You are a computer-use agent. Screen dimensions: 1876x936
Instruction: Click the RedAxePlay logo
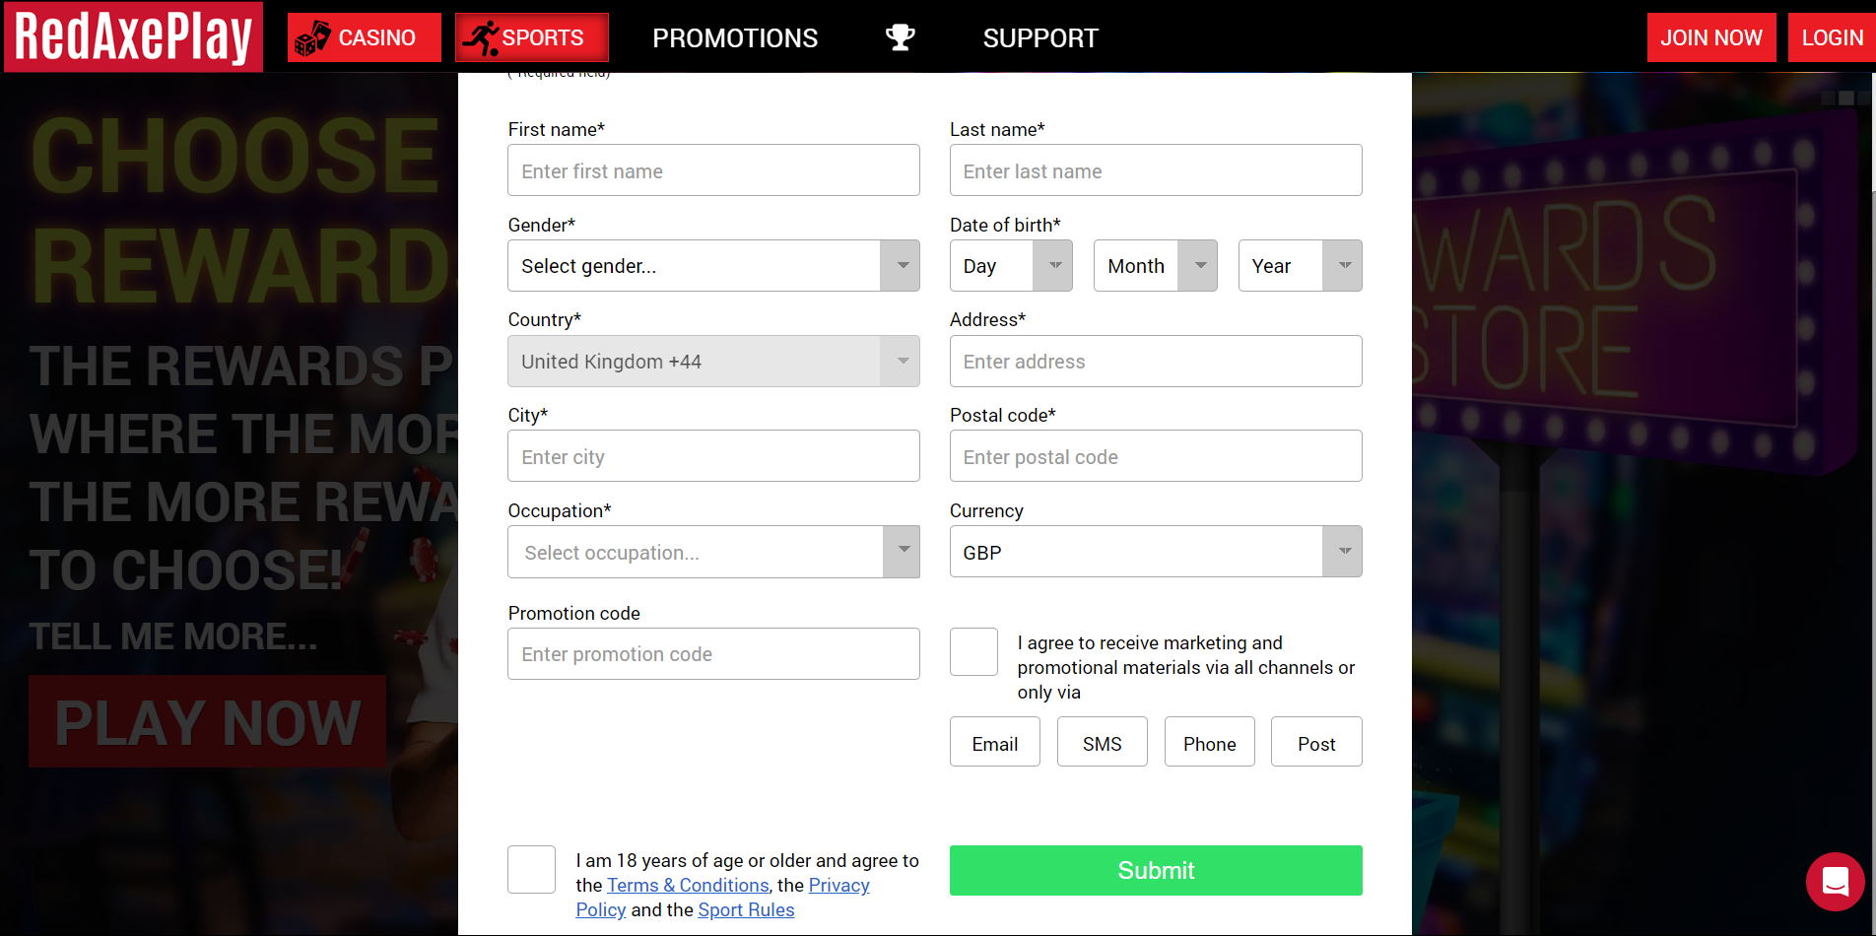133,36
